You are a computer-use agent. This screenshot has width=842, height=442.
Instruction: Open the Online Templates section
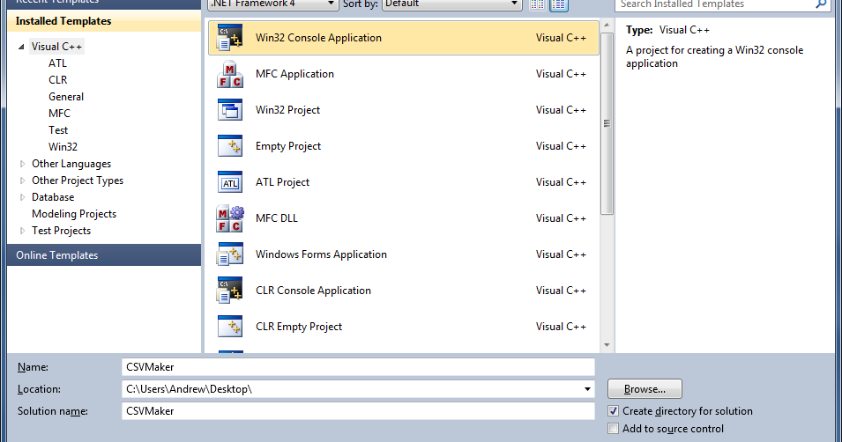click(x=104, y=255)
